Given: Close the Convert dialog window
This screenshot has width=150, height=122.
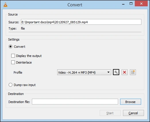Looking at the screenshot, I should tap(141, 4).
